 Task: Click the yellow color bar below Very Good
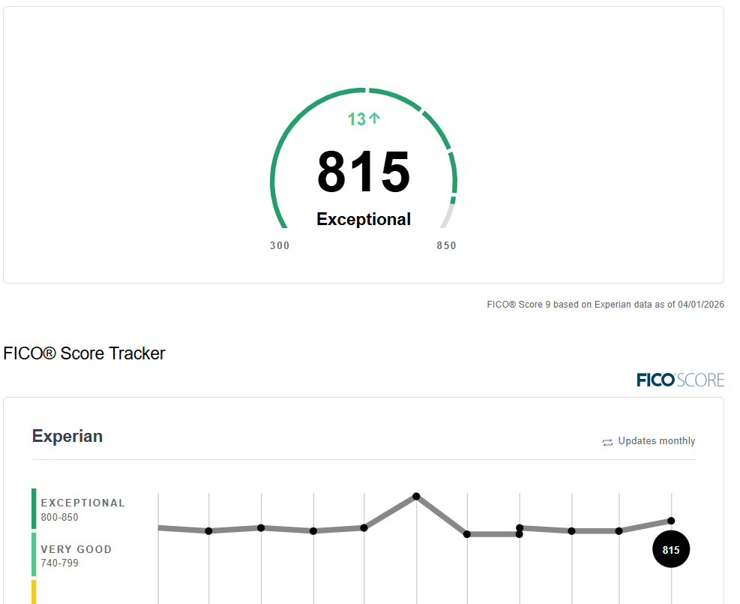point(34,592)
